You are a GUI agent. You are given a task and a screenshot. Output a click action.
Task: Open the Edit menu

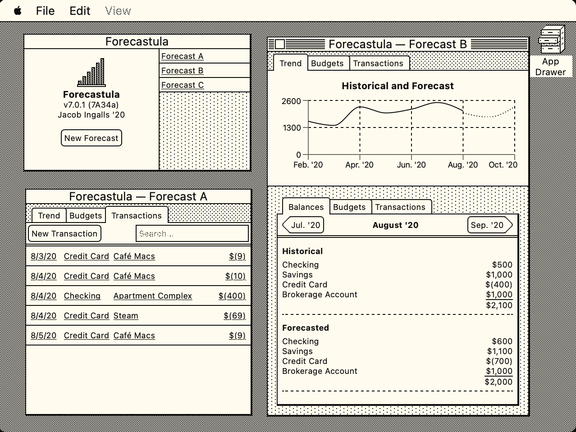(80, 11)
